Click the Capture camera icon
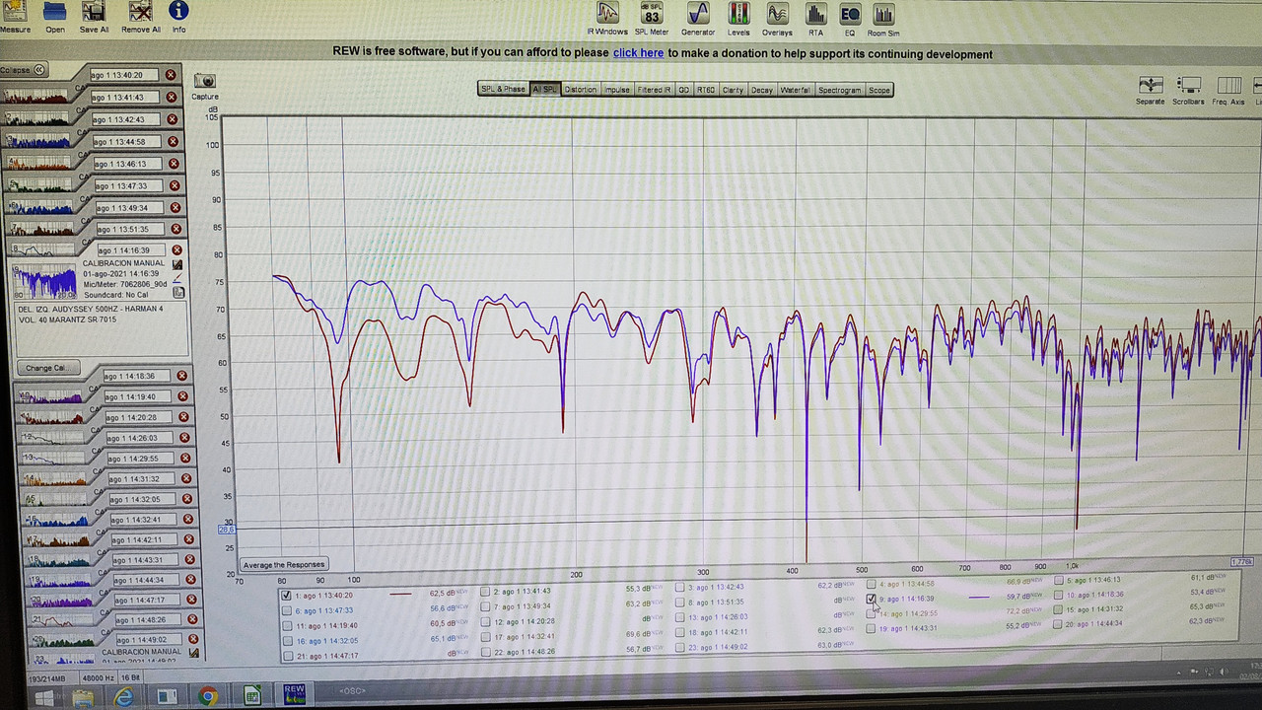Viewport: 1262px width, 710px height. [205, 82]
